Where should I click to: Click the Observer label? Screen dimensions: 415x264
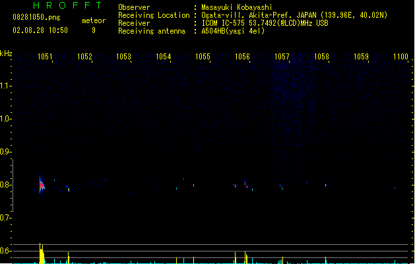pos(134,7)
